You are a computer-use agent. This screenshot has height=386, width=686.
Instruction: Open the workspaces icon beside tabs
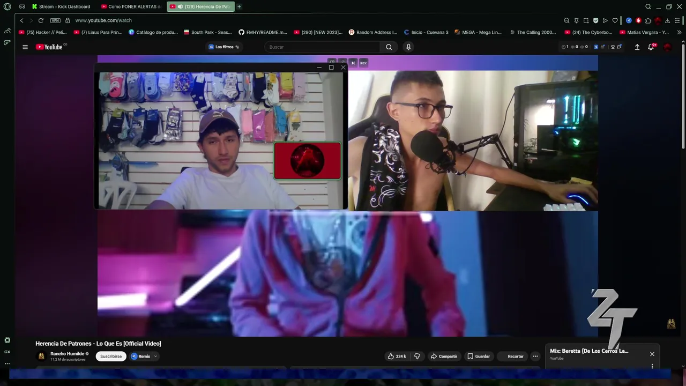[22, 6]
